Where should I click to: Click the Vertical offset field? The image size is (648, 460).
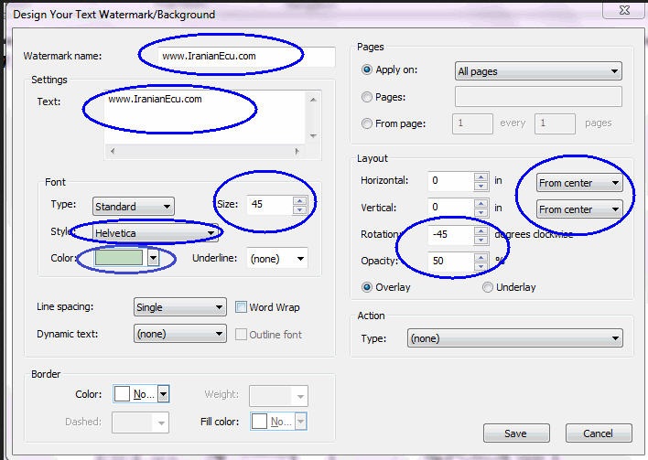click(x=450, y=208)
